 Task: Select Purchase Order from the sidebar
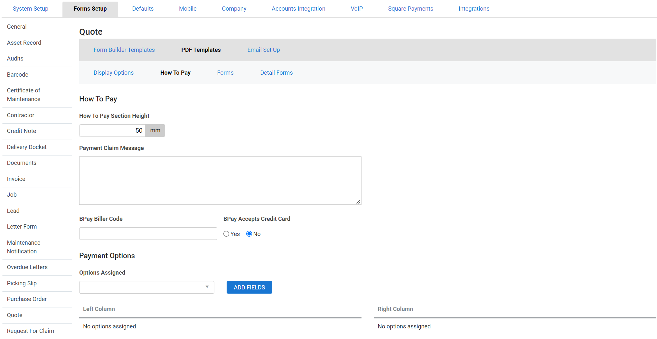[x=27, y=299]
